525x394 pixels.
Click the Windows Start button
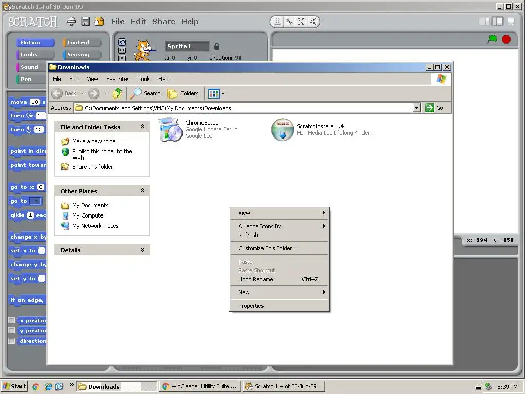14,386
